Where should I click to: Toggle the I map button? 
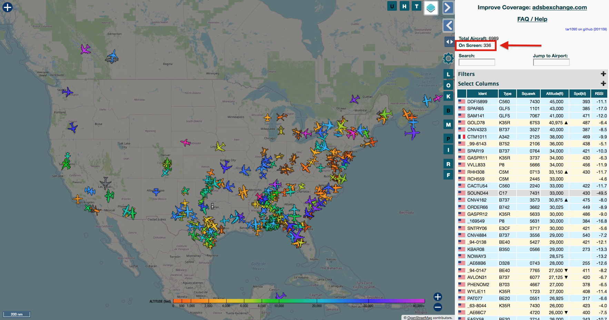coord(448,150)
